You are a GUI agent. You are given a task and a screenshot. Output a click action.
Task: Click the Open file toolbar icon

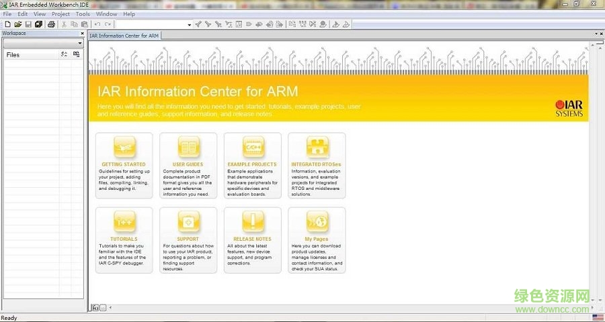tap(17, 24)
